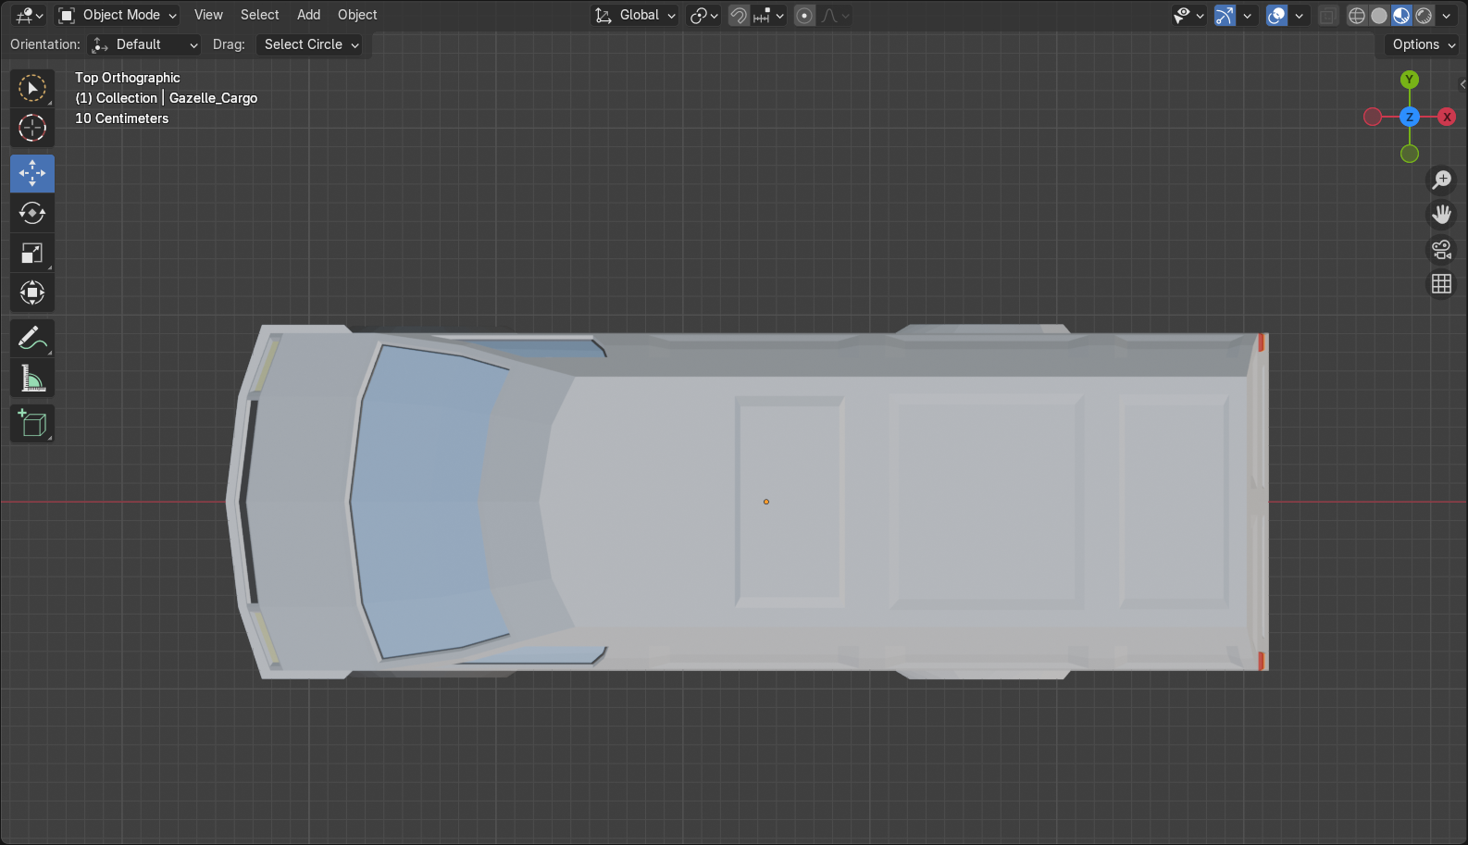Screen dimensions: 1468x845
Task: Open the Drag Select Circle dropdown
Action: pyautogui.click(x=308, y=44)
